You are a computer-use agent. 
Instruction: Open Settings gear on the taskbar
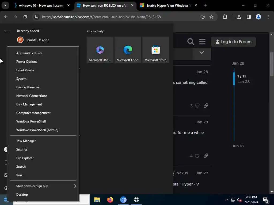pyautogui.click(x=136, y=200)
